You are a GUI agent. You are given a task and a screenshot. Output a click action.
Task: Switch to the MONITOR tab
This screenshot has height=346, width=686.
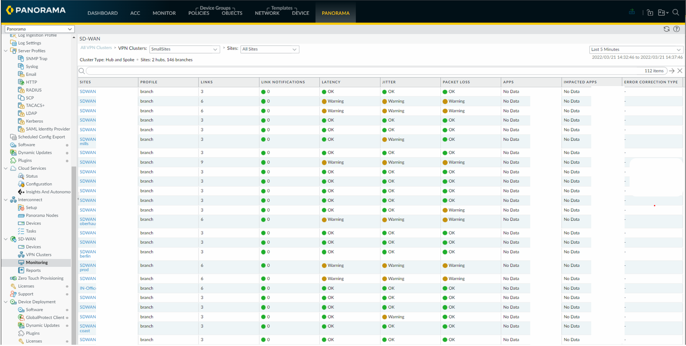pyautogui.click(x=164, y=13)
